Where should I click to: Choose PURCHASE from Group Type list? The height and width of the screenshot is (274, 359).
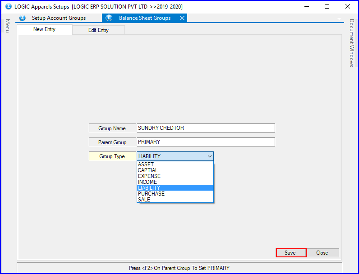click(175, 194)
